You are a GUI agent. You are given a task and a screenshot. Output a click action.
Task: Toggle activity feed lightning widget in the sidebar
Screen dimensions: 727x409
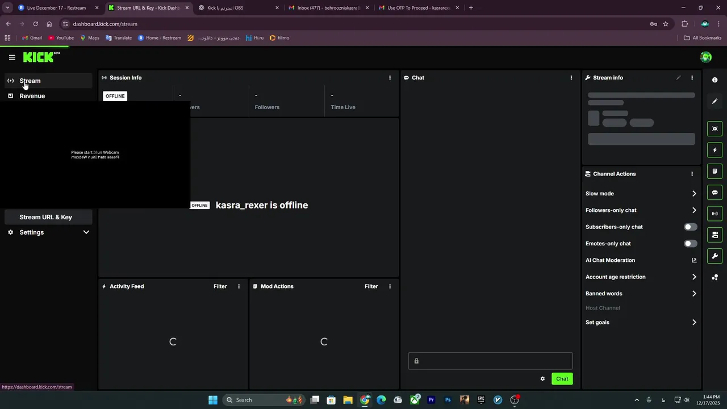(x=715, y=150)
